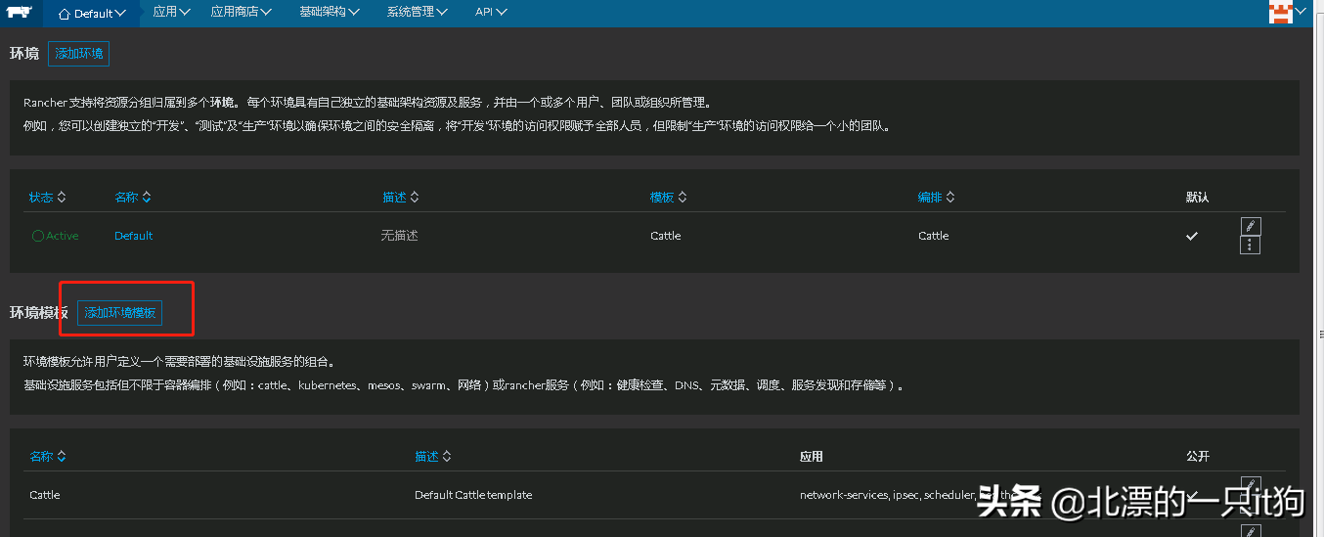
Task: Edit the Default environment with pencil icon
Action: [x=1250, y=226]
